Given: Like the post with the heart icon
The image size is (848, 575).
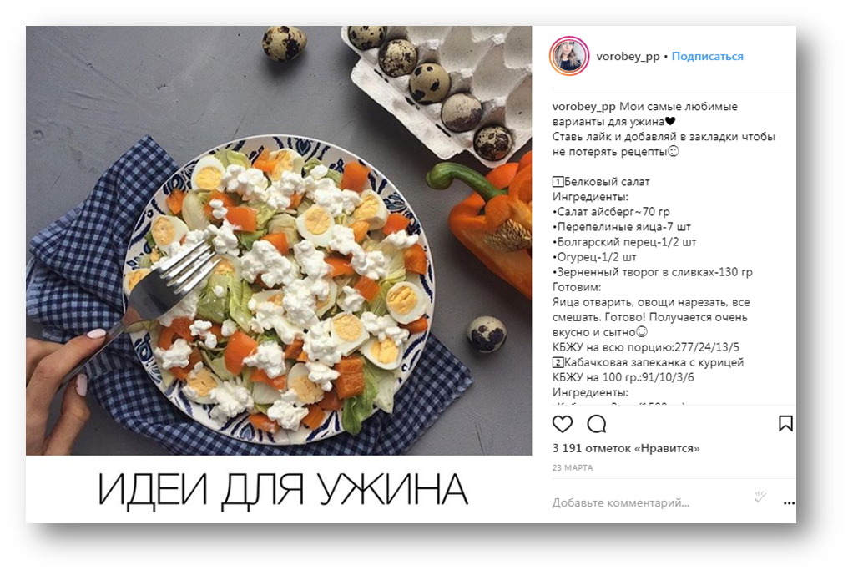Looking at the screenshot, I should click(563, 424).
